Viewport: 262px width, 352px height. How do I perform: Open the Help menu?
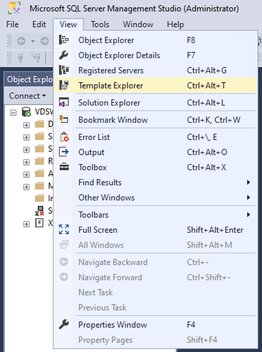175,25
